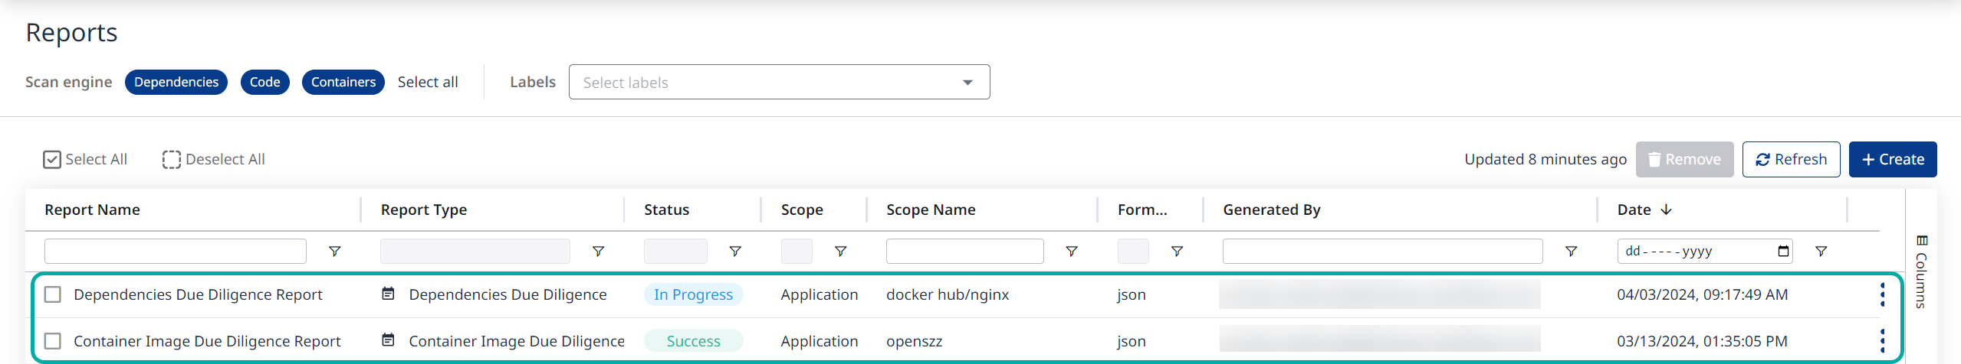
Task: Click the Refresh button
Action: coord(1791,159)
